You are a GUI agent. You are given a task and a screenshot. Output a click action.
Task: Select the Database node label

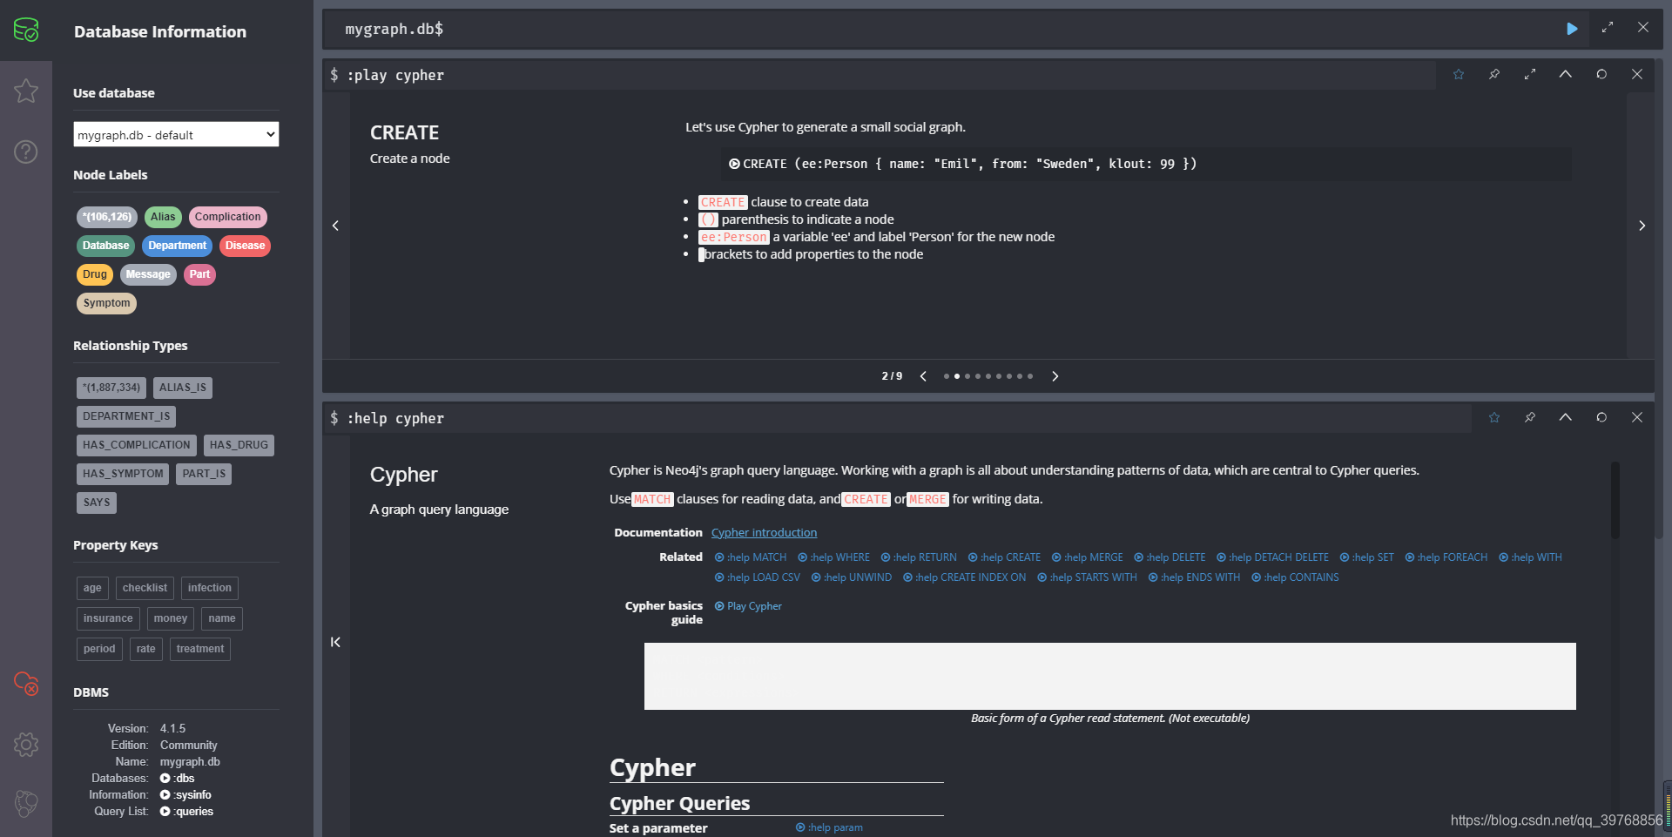point(105,246)
